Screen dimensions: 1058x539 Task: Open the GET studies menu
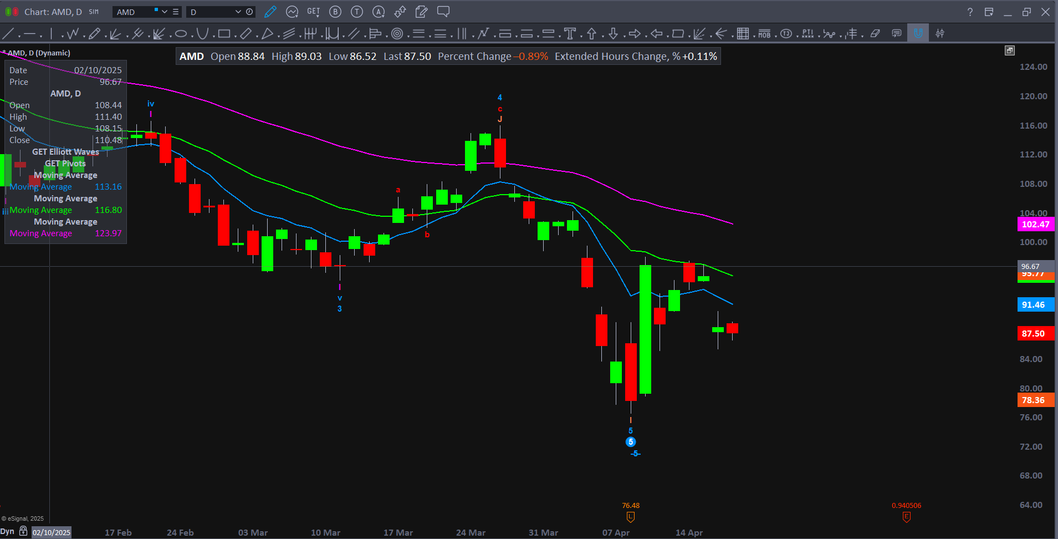point(313,12)
